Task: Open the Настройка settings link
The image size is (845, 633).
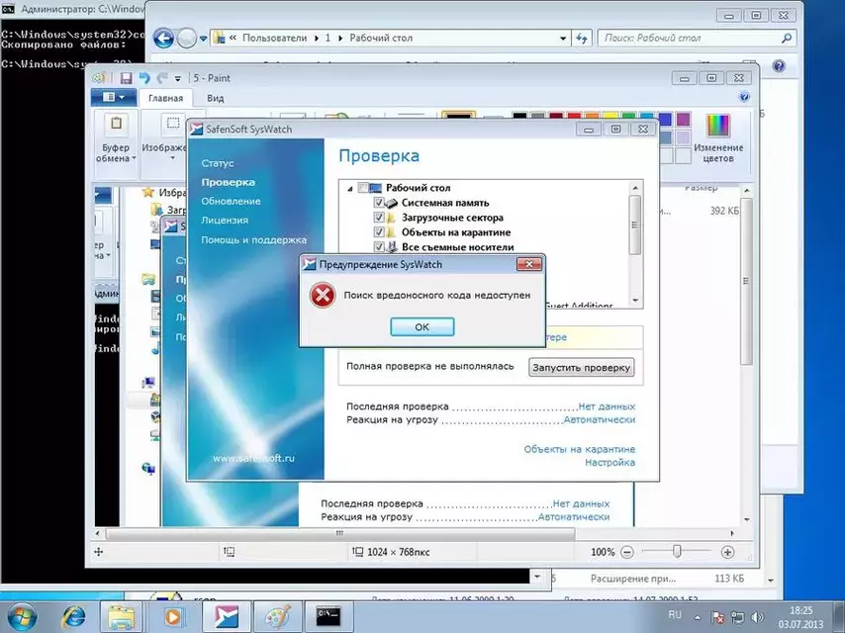Action: point(610,462)
